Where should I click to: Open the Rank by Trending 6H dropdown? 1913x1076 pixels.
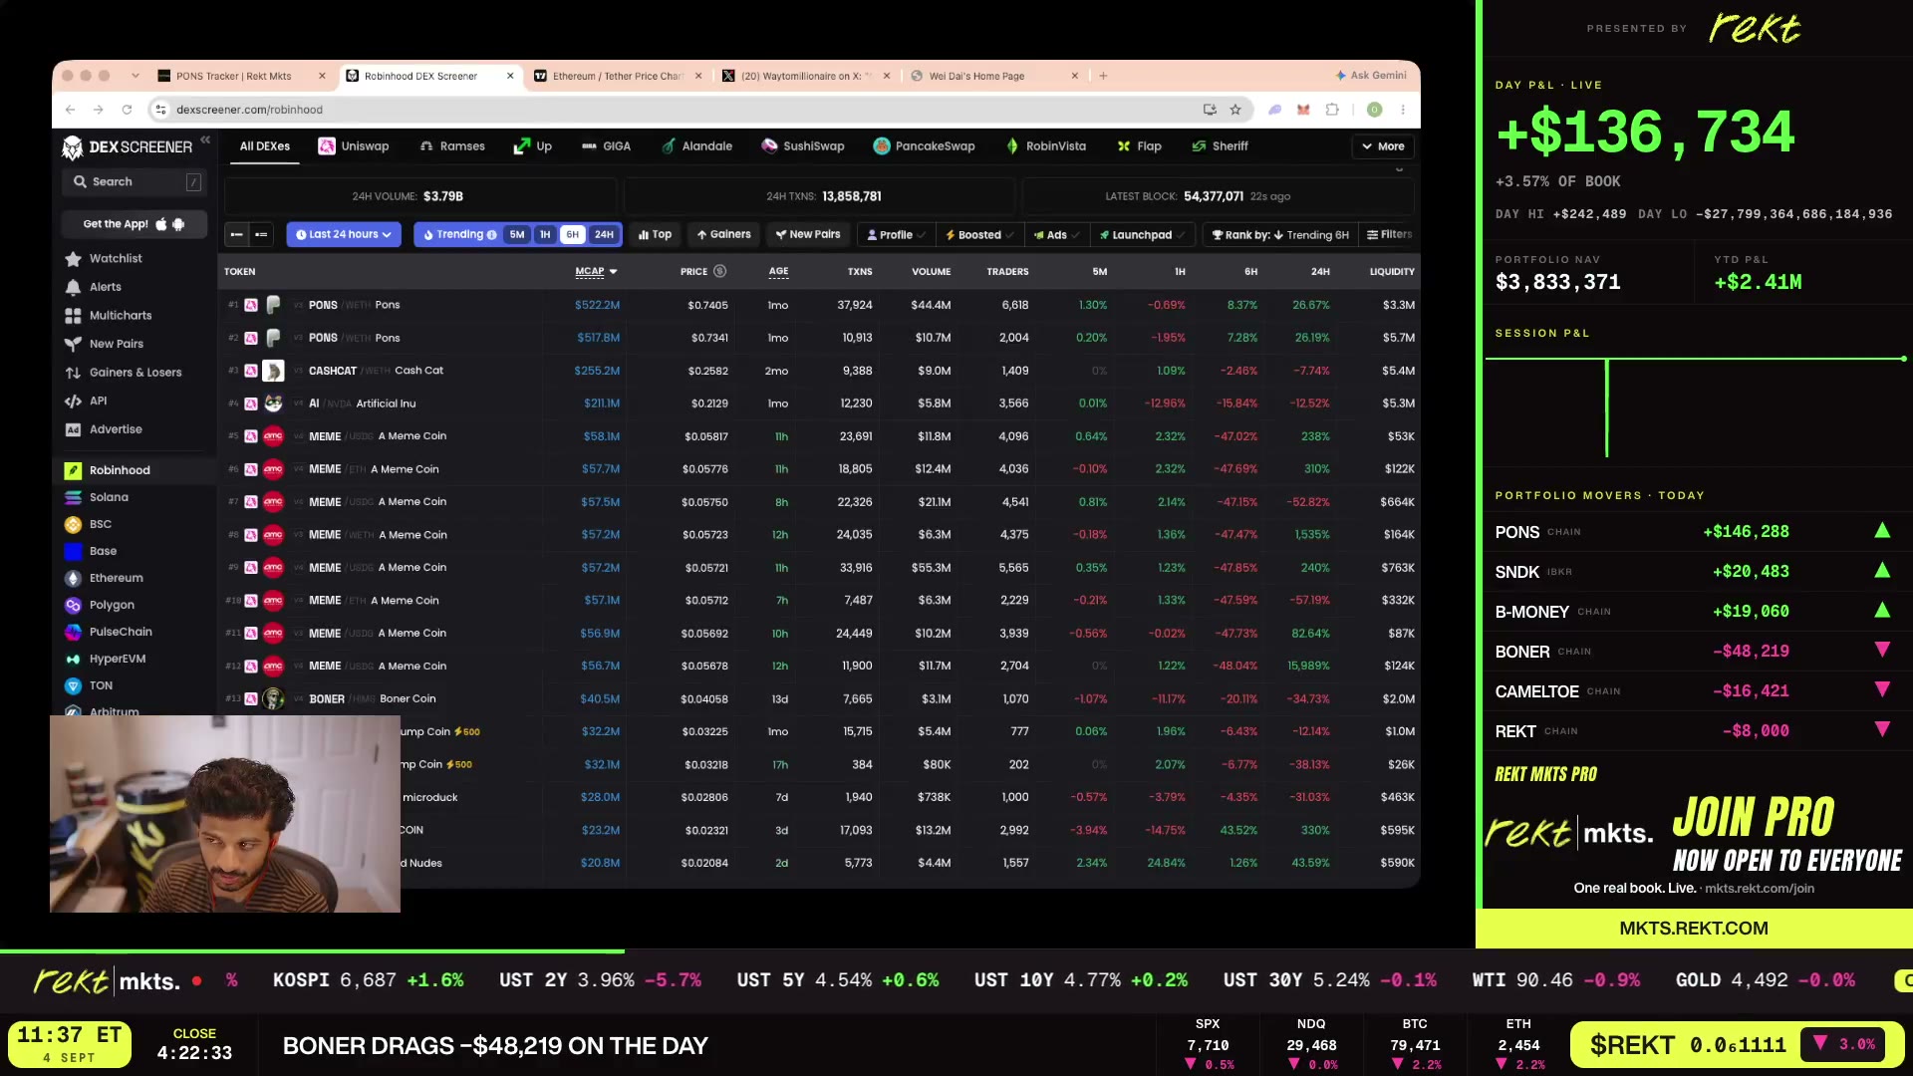(x=1280, y=235)
